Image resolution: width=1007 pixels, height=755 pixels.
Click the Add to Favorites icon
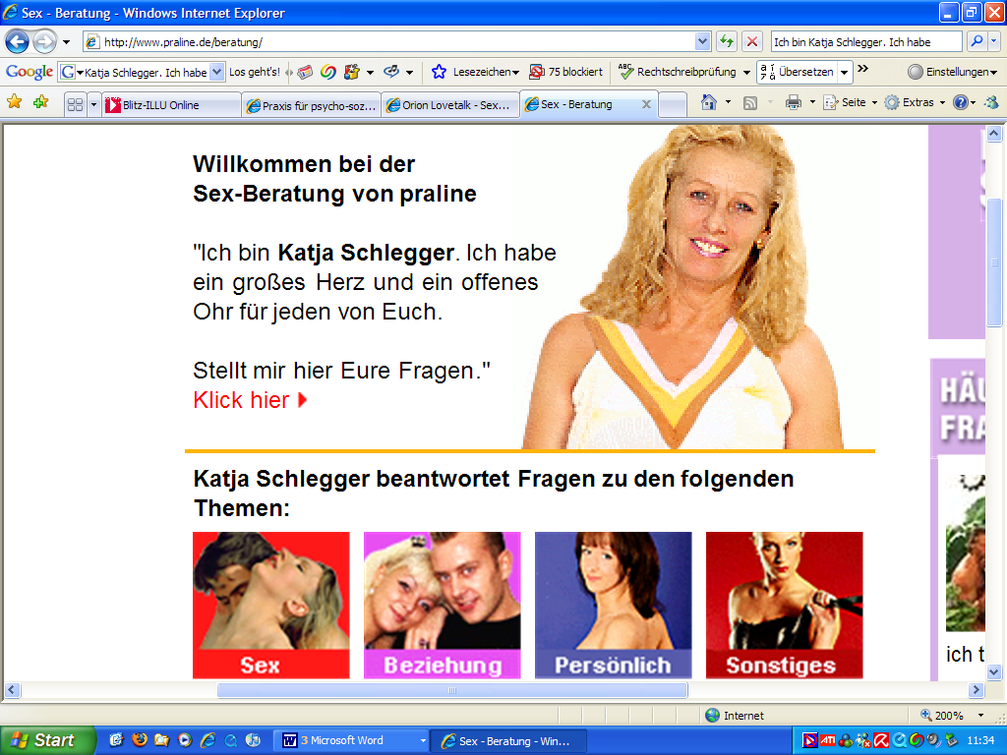pyautogui.click(x=40, y=102)
